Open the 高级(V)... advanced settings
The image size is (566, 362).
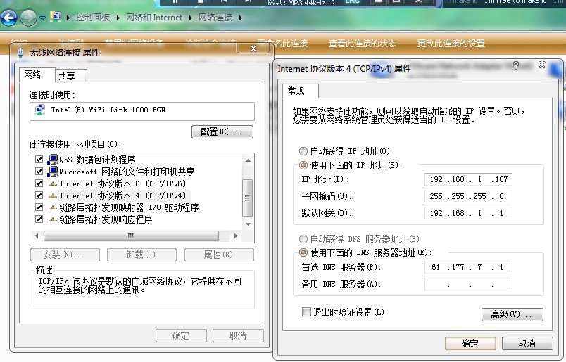point(512,314)
